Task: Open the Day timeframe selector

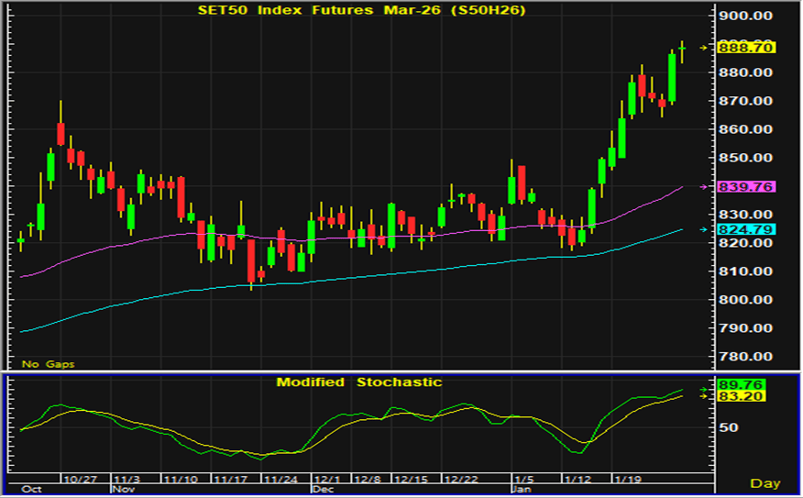Action: click(765, 482)
